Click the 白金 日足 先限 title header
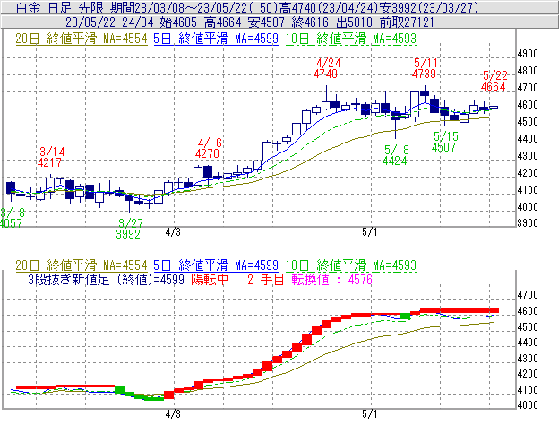This screenshot has height=426, width=559. 59,8
